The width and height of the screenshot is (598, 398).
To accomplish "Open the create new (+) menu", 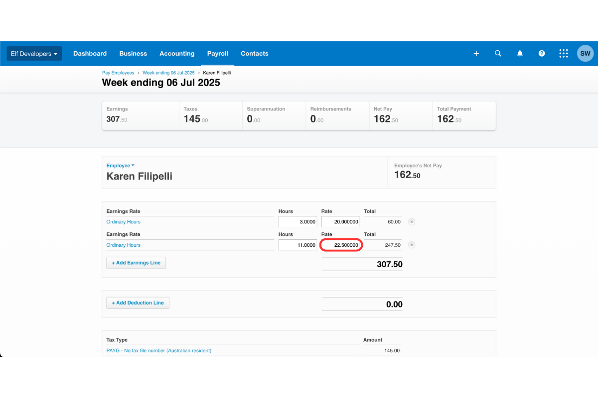I will pos(476,53).
